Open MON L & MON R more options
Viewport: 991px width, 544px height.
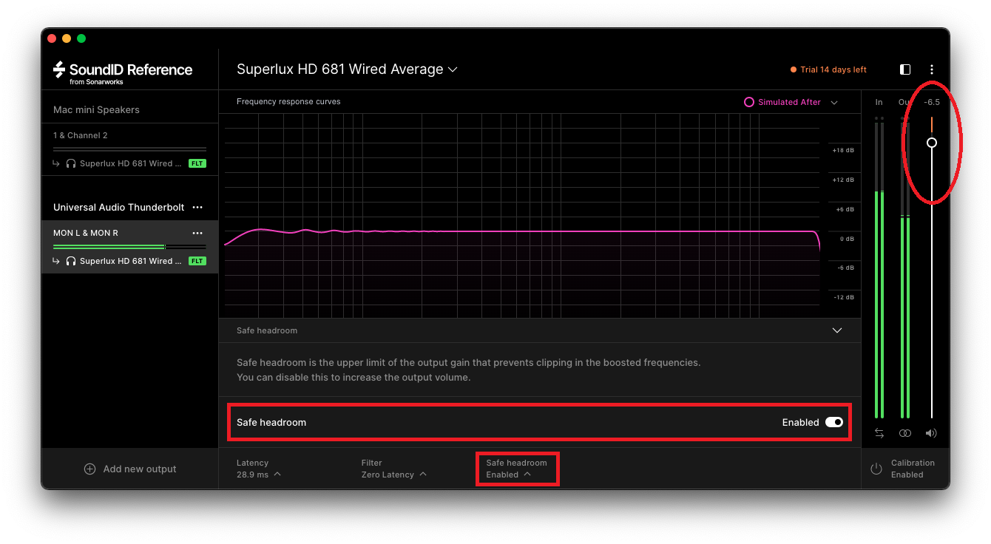pos(197,233)
